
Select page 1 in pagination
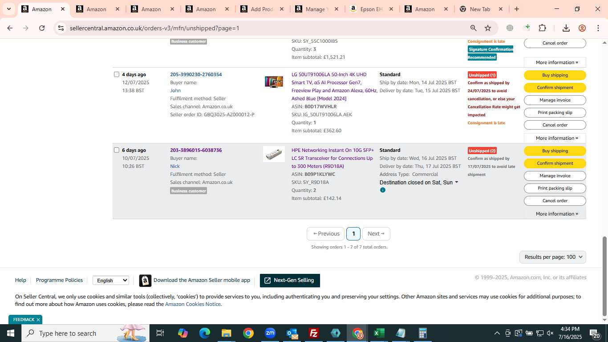point(353,234)
